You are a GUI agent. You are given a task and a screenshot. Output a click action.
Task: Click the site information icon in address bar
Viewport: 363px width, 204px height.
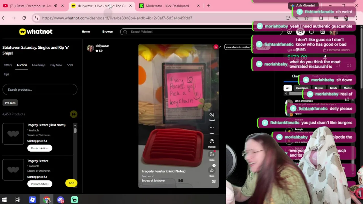pos(36,18)
